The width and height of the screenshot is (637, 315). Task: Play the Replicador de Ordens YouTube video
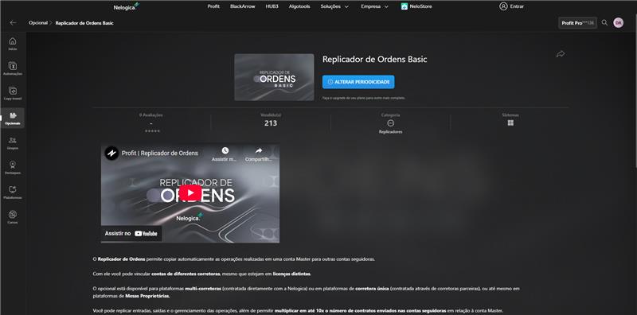point(190,192)
